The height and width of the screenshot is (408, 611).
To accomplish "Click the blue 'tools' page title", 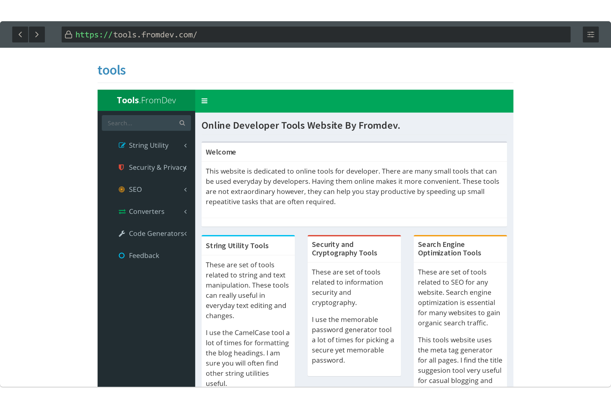I will tap(112, 70).
